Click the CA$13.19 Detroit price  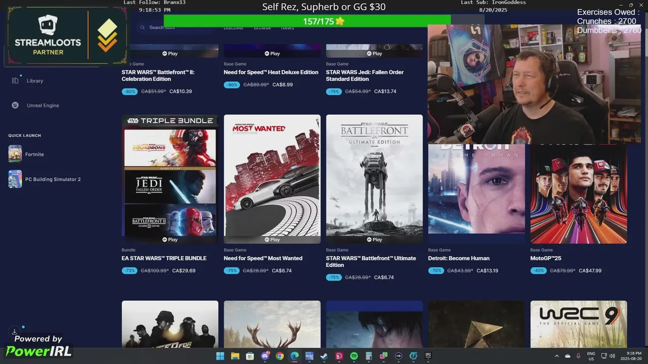click(488, 271)
